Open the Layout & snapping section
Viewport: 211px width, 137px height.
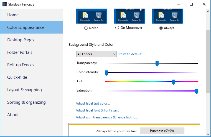point(32,90)
